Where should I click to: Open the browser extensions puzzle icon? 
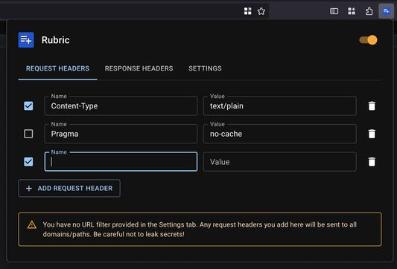369,11
